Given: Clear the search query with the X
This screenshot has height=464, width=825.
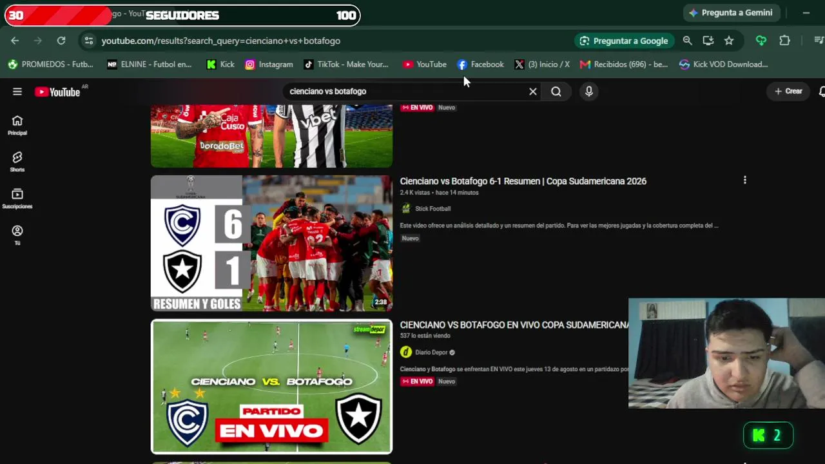Looking at the screenshot, I should point(533,92).
